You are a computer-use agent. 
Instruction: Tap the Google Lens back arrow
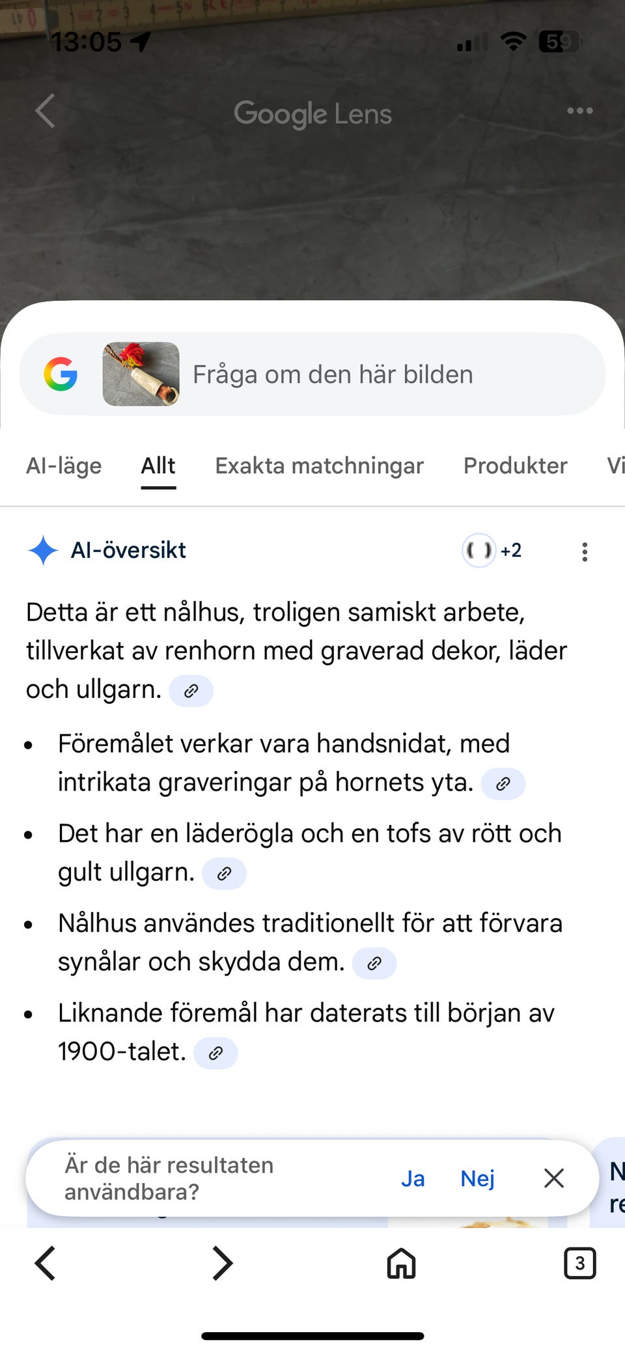[45, 111]
